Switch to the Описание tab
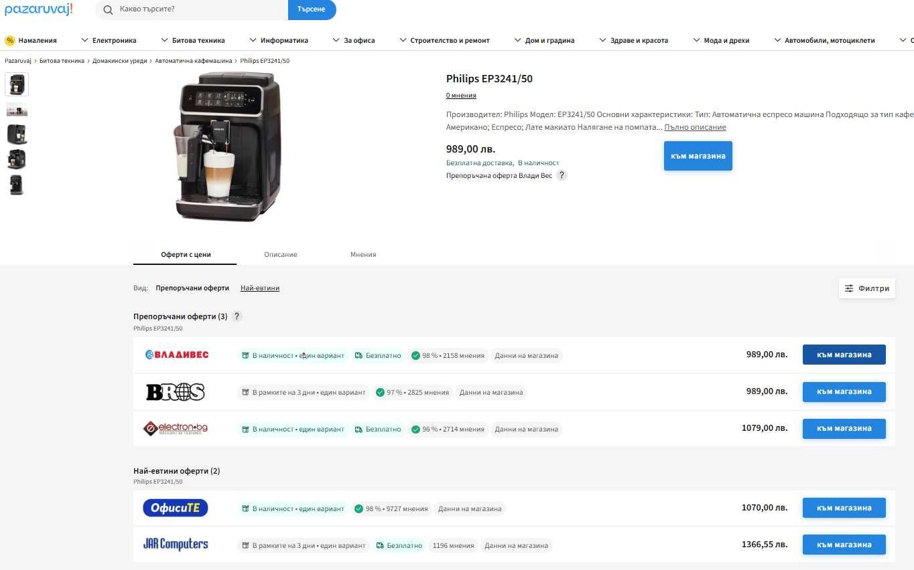914x570 pixels. point(281,255)
